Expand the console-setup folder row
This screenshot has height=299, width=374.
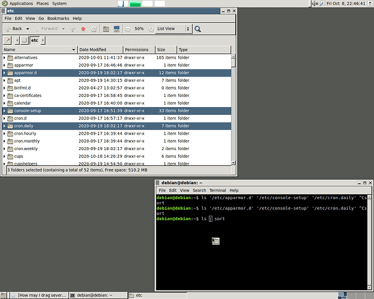click(4, 111)
